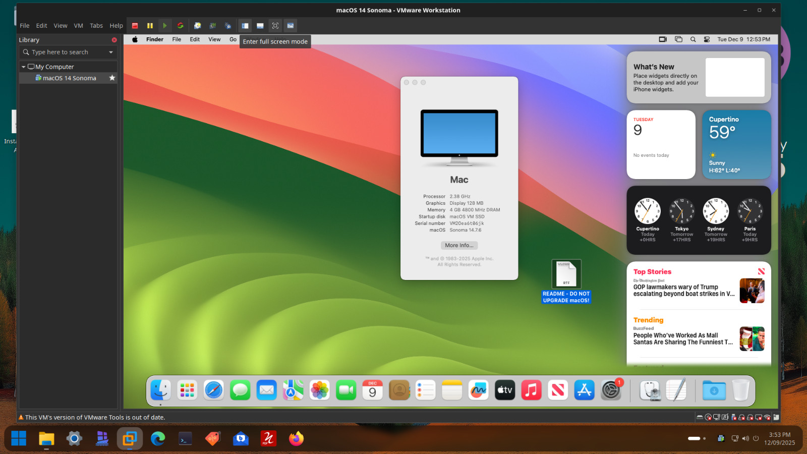Viewport: 807px width, 454px height.
Task: Open Microsoft Edge from the taskbar
Action: point(158,439)
